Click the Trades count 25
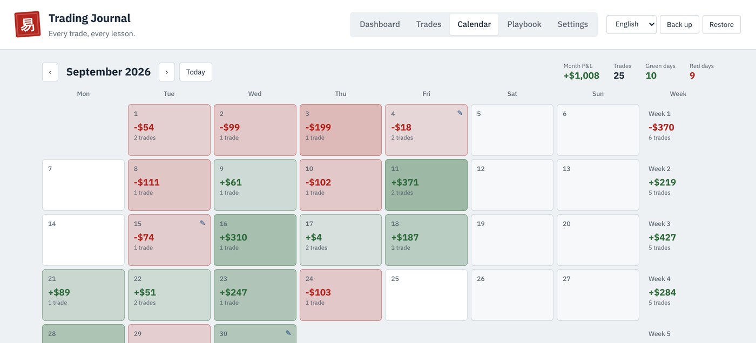This screenshot has height=343, width=756. click(x=619, y=76)
